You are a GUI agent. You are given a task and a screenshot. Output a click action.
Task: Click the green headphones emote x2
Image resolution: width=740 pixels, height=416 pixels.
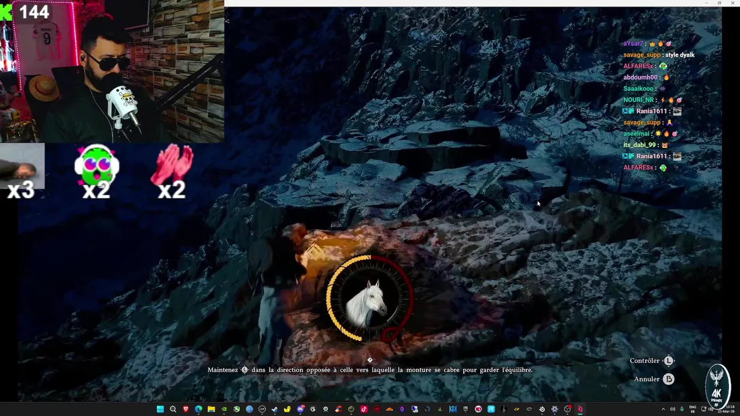click(97, 172)
